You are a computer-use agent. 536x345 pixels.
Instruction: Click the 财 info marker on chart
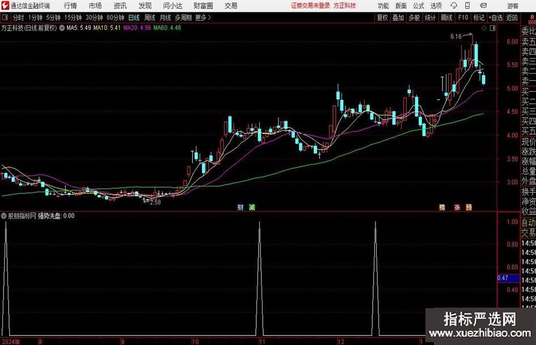click(x=240, y=207)
